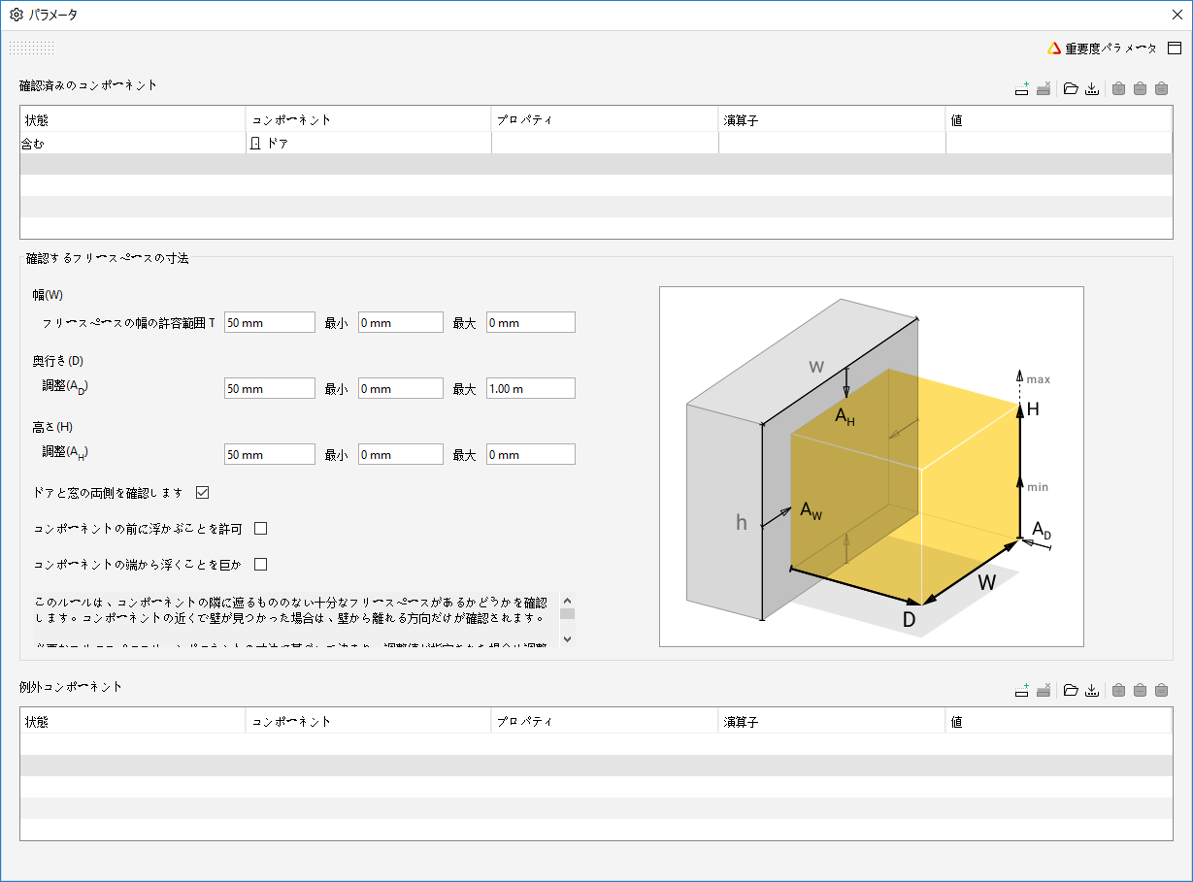Basket plus icon in 例外コンポーネント toolbar
This screenshot has height=882, width=1193.
[x=1118, y=691]
